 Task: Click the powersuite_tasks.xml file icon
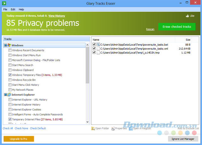point(98,49)
